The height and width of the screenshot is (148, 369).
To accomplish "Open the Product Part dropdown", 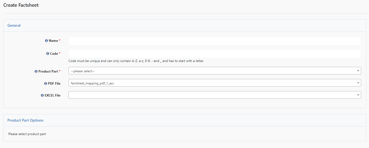I will coord(215,71).
